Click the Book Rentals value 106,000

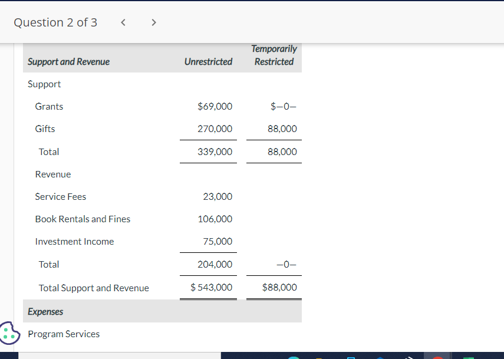tap(215, 219)
